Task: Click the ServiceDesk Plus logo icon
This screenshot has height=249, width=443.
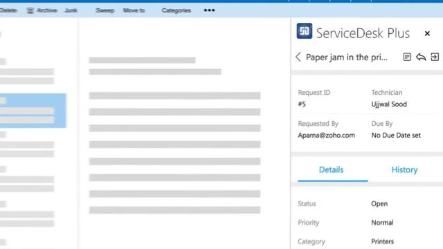Action: tap(305, 31)
